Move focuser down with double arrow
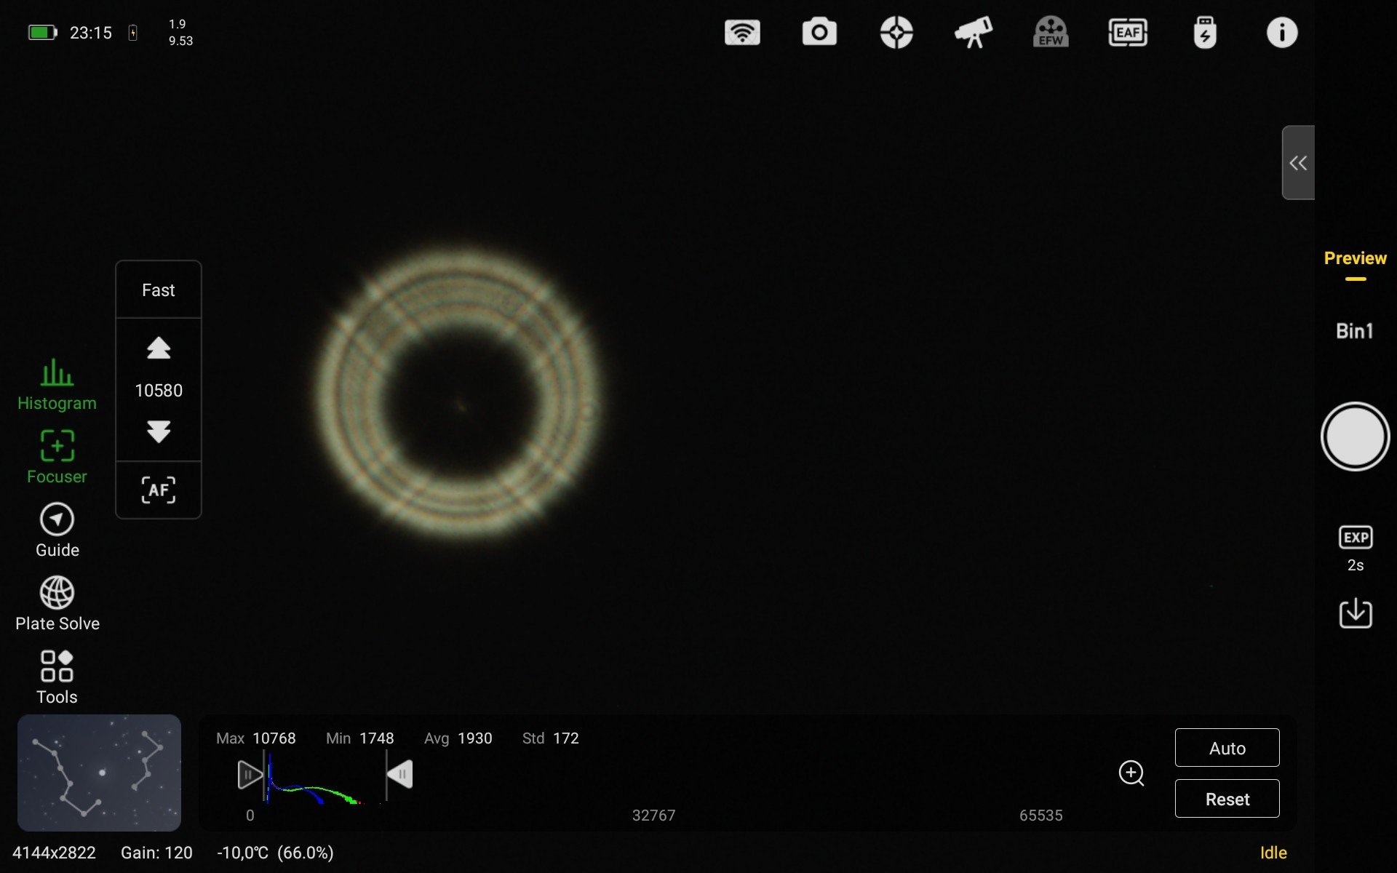1397x873 pixels. [159, 431]
